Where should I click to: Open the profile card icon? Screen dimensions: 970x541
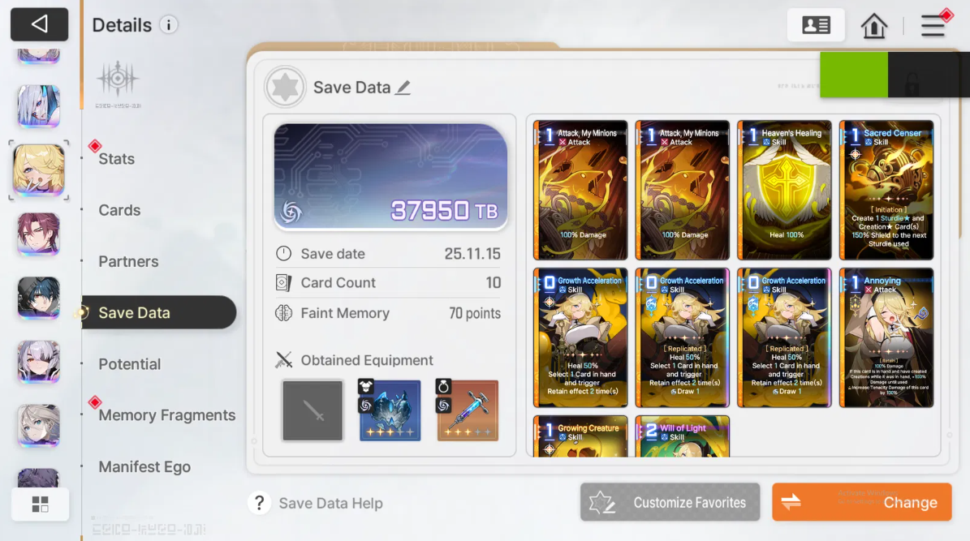point(815,25)
